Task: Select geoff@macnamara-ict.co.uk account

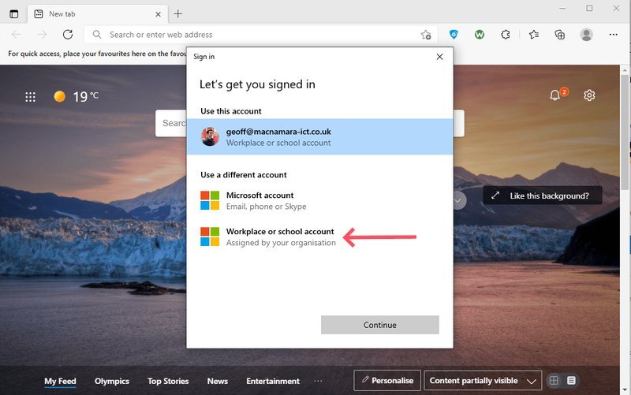Action: (x=319, y=136)
